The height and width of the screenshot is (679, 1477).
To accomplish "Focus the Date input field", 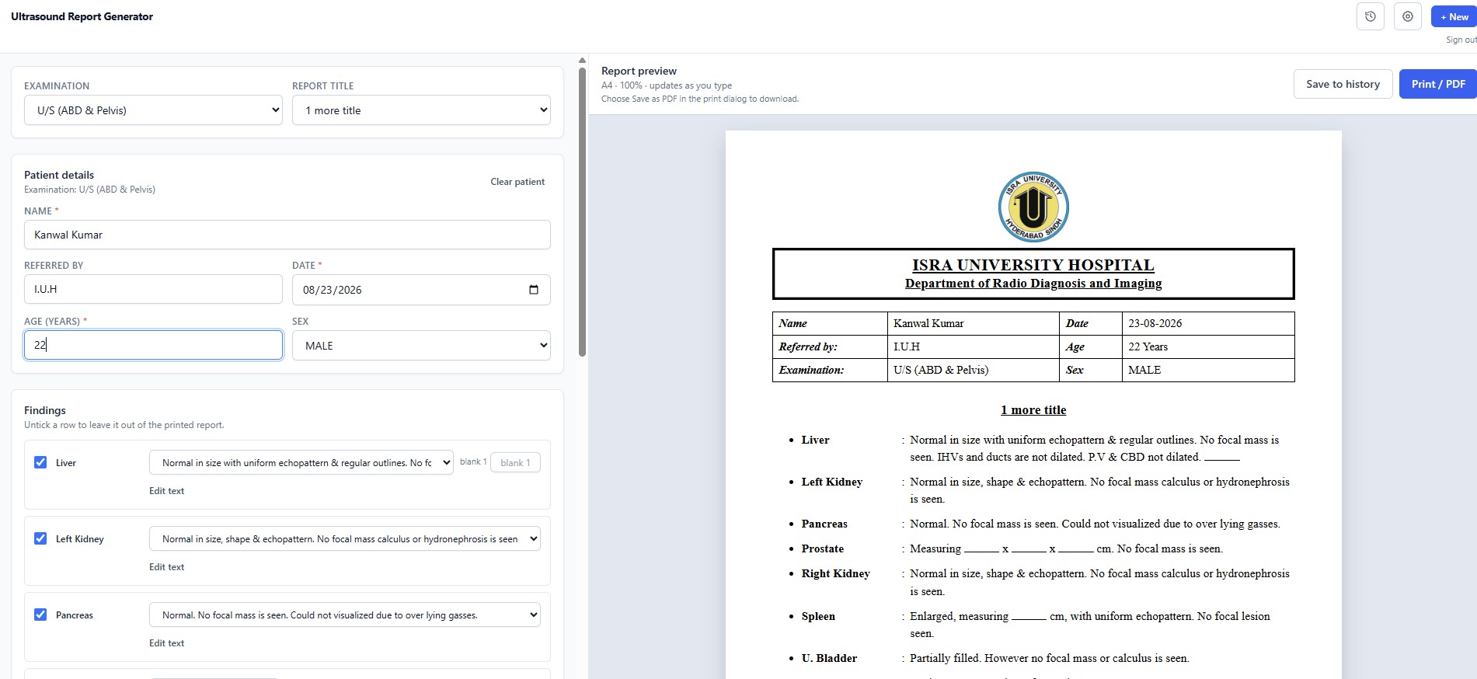I will (x=421, y=290).
